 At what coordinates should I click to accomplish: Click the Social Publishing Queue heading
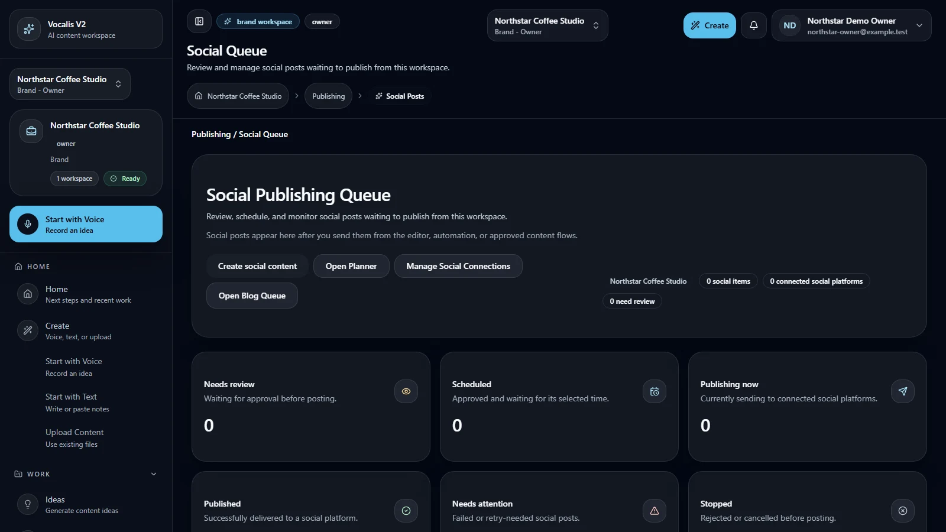[299, 195]
